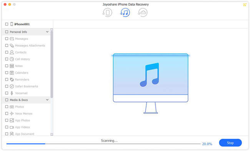Click the Voicemail microphone icon
Screen dimensions: 250x151
(12, 93)
